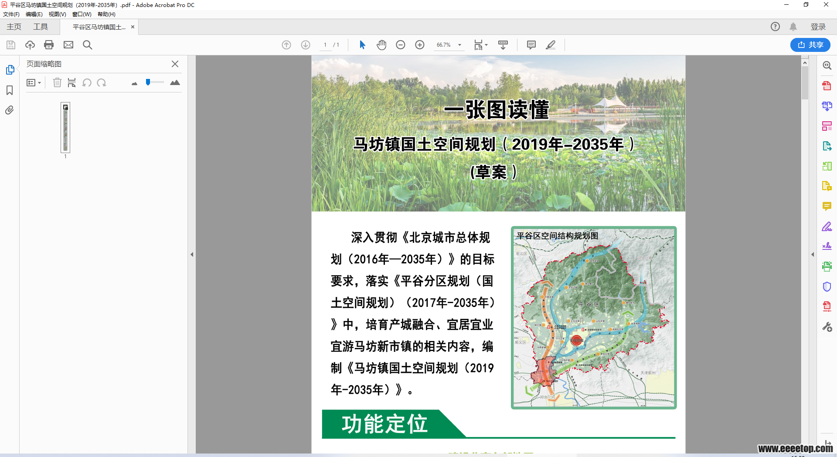This screenshot has height=457, width=837.
Task: Enlarge thumbnails with large mountain icon
Action: coord(175,82)
